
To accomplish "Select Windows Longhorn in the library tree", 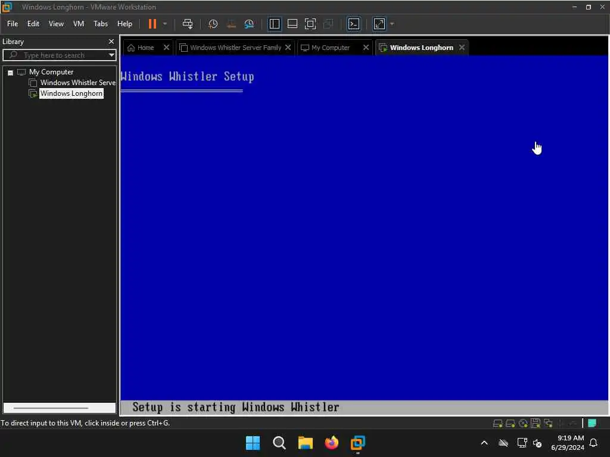I will coord(71,93).
